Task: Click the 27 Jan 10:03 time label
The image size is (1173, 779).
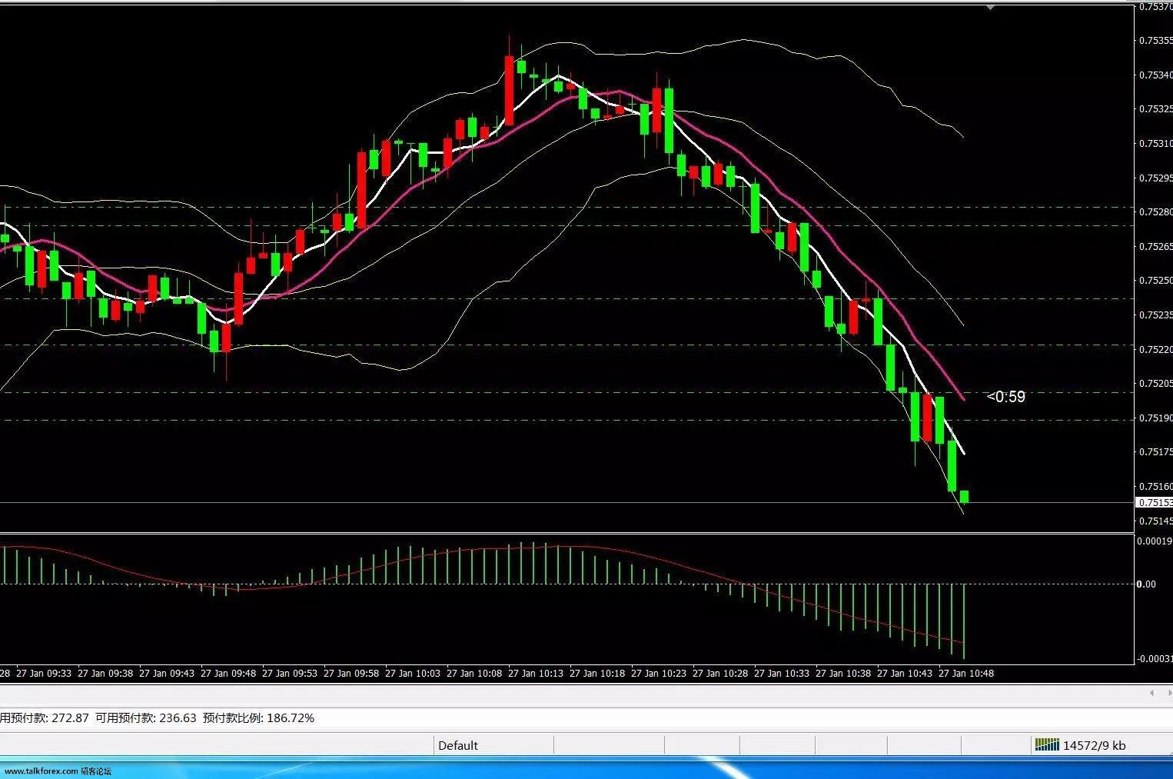Action: point(413,673)
